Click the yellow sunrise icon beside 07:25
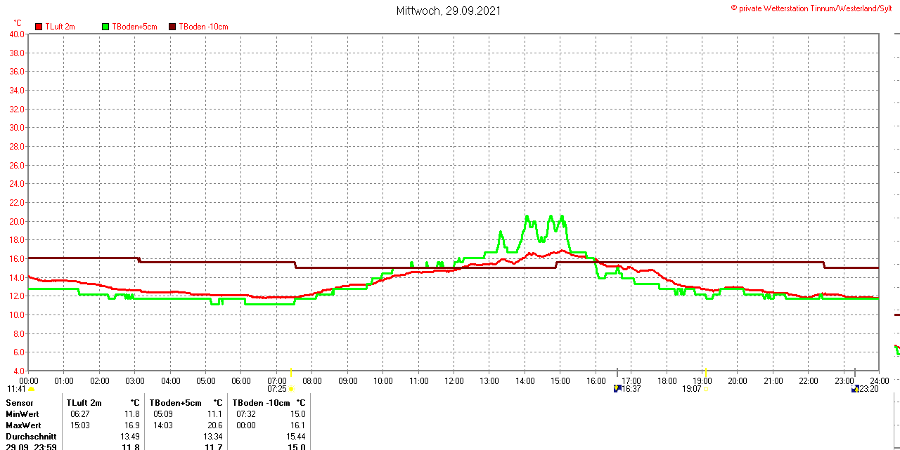This screenshot has width=900, height=450. coord(291,389)
